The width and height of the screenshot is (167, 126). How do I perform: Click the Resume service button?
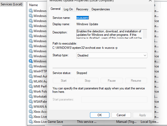136,81
